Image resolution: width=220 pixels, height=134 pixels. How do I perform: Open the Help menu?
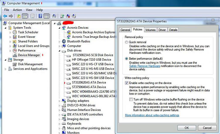click(x=40, y=10)
